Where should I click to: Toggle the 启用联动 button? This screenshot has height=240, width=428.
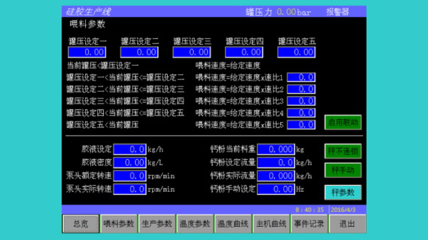click(x=343, y=123)
